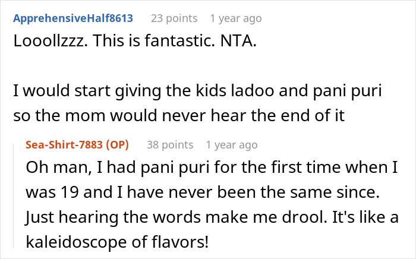The width and height of the screenshot is (416, 259).
Task: Collapse the reply using the vertical thread line
Action: pos(14,196)
